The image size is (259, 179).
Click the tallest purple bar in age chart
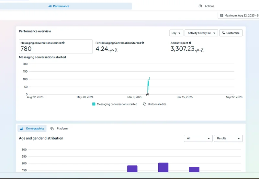point(163,167)
